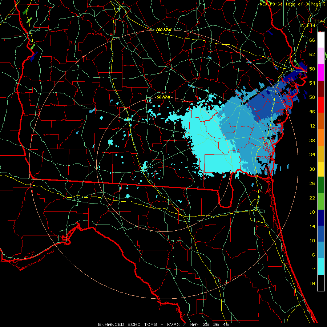327x327 pixels.
Task: Click the "ENHANCED ECHO TOPS" caption text
Action: (x=128, y=324)
